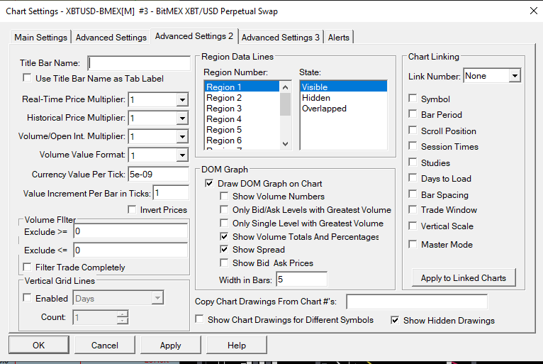Click the Apply button
543x364 pixels.
170,345
